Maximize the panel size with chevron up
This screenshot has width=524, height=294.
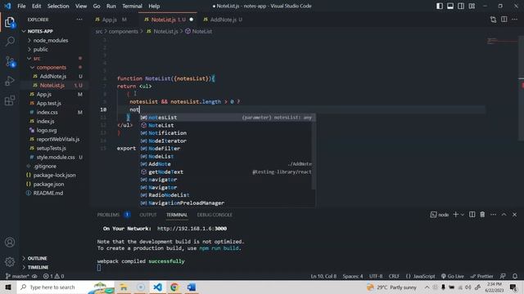pyautogui.click(x=504, y=215)
